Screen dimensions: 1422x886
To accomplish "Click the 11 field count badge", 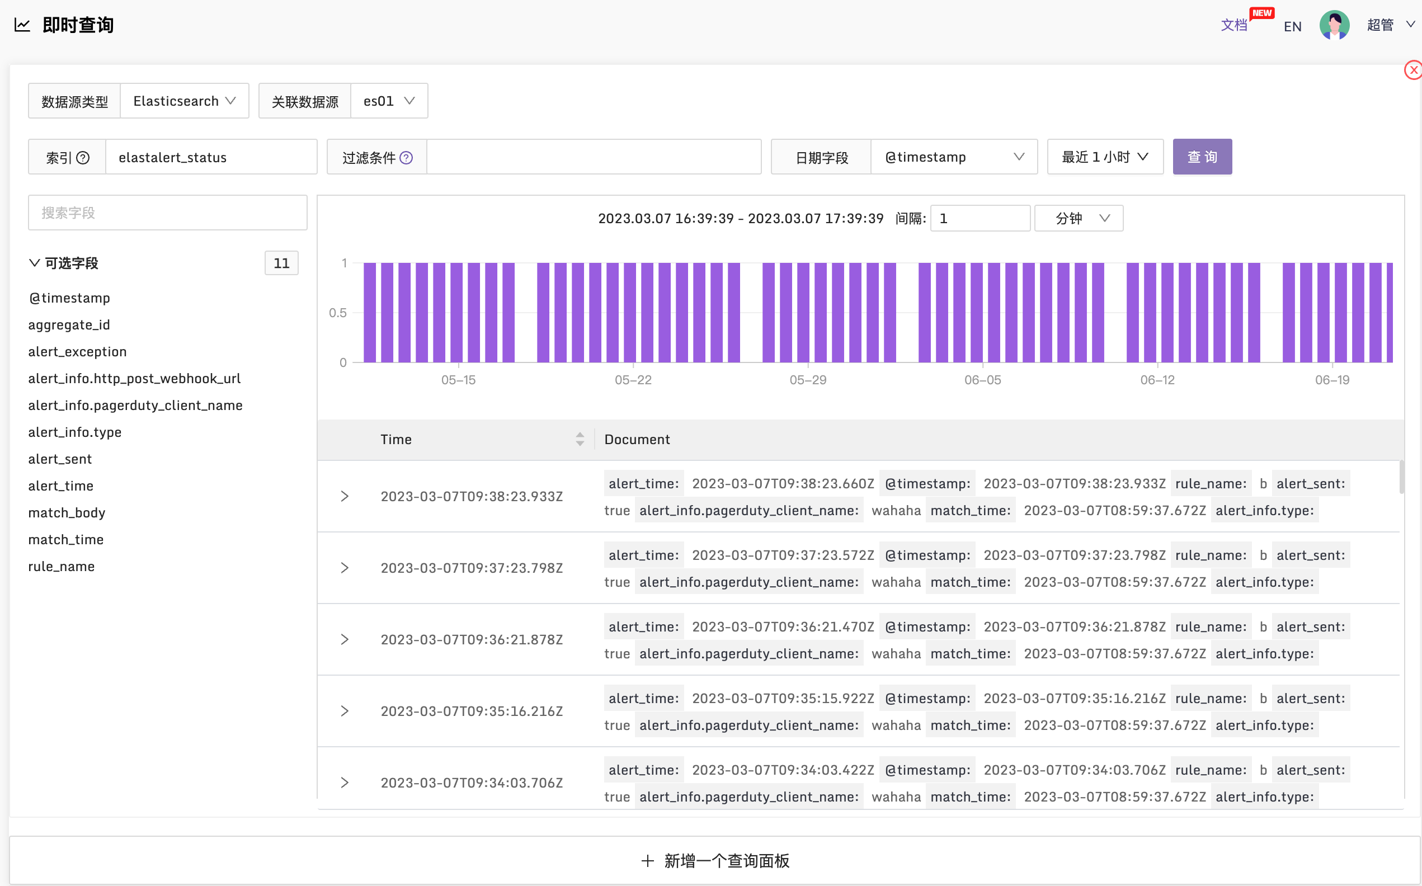I will tap(281, 263).
